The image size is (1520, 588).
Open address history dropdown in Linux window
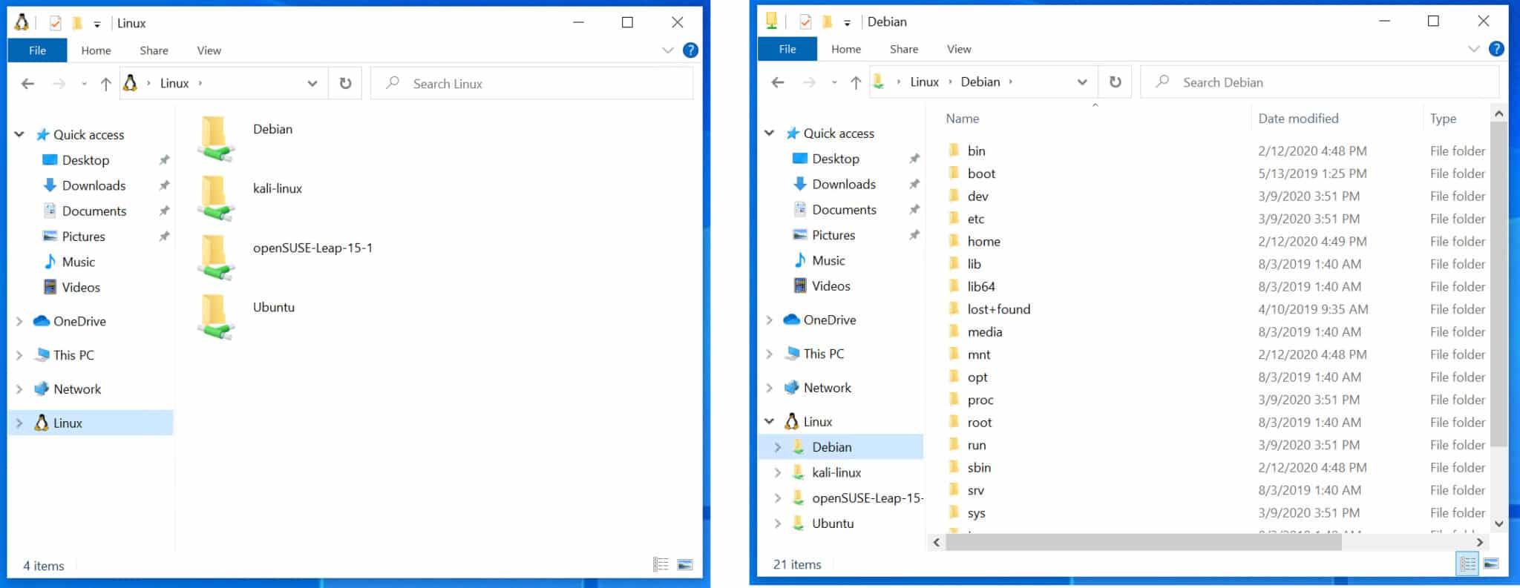coord(312,84)
